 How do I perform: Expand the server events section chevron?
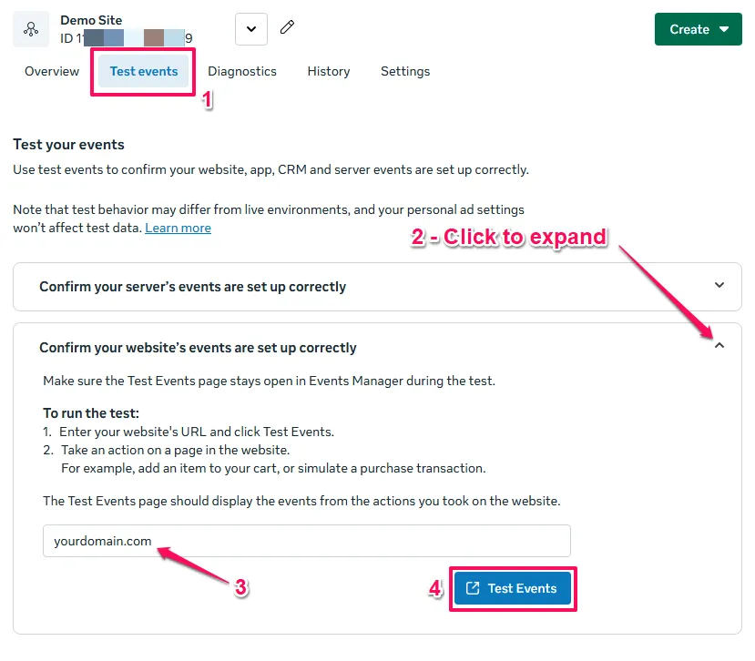click(719, 286)
